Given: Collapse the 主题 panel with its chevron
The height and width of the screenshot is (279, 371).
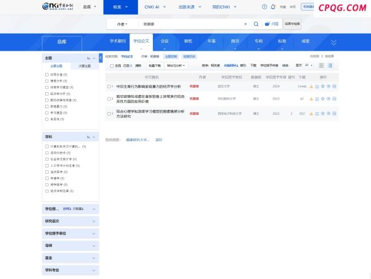Looking at the screenshot, I should tap(94, 58).
